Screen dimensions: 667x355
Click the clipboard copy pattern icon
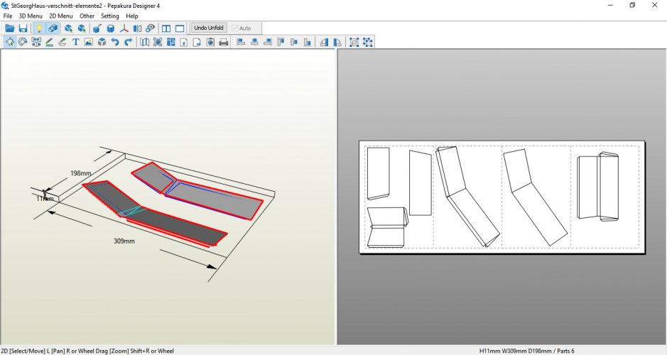tap(210, 42)
